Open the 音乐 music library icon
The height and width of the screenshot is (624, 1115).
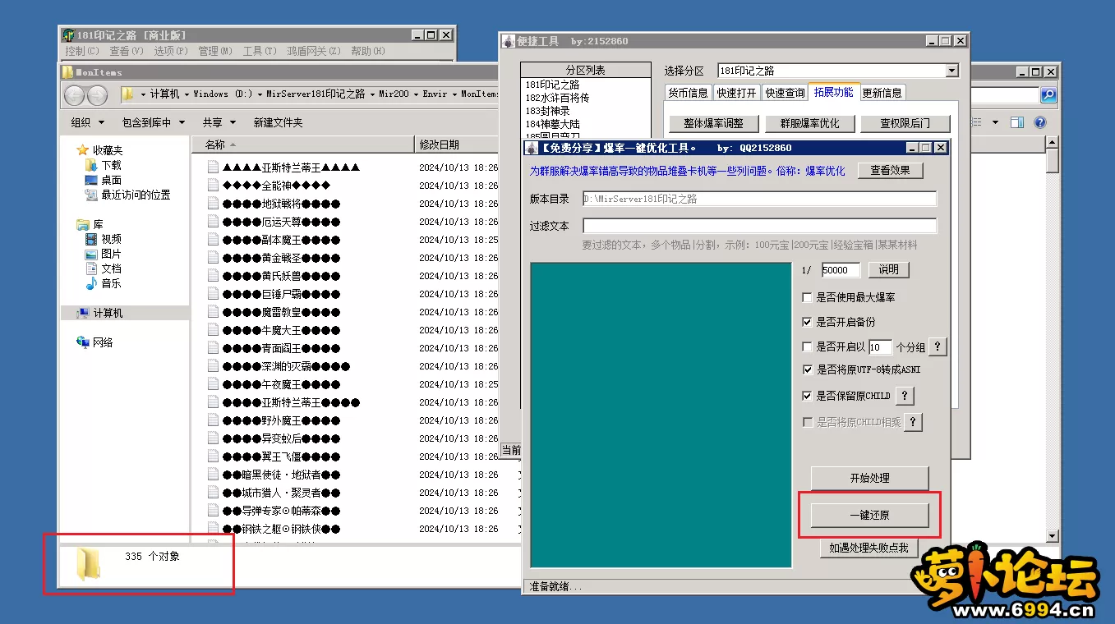(x=91, y=283)
